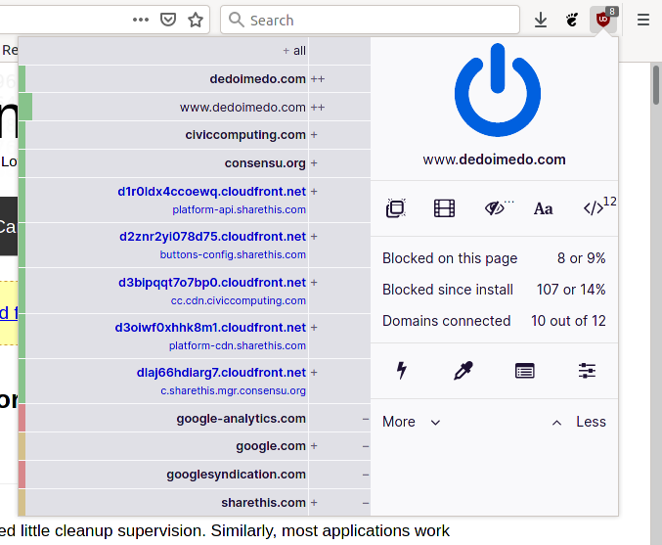Toggle the block all popups icon

[395, 207]
